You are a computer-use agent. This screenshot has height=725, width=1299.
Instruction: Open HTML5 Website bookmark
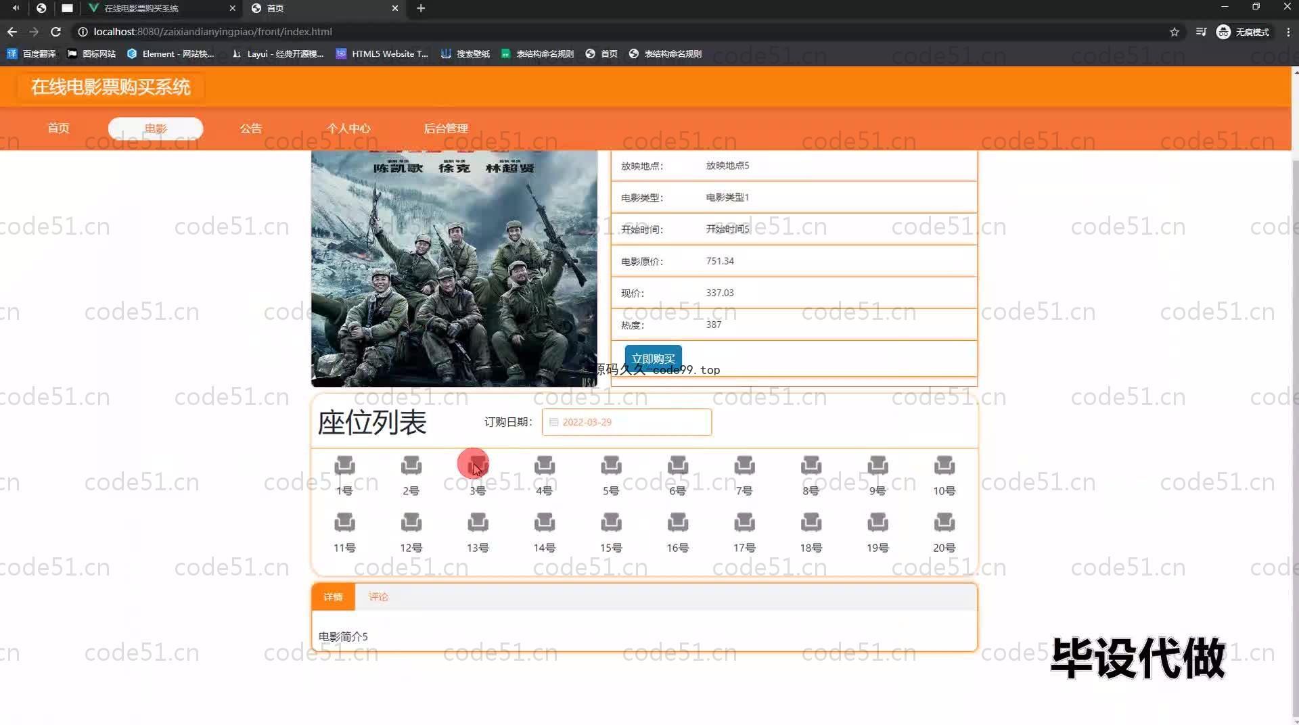382,53
